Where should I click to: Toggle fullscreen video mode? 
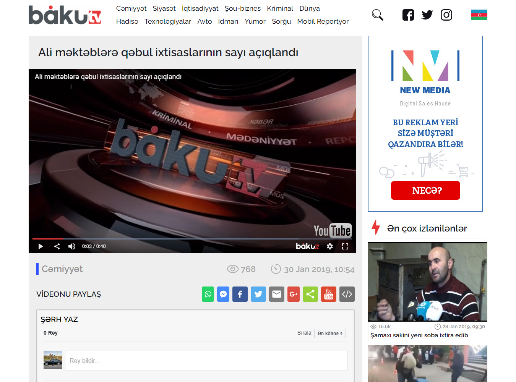345,246
